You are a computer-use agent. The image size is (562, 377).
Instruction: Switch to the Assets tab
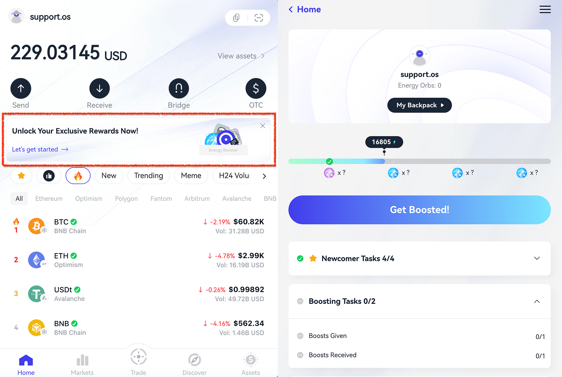[x=251, y=364]
